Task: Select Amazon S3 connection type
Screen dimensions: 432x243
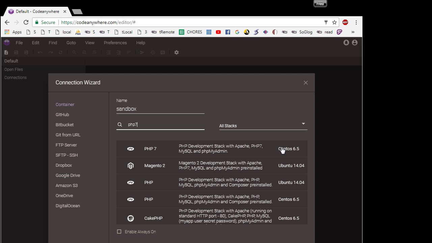Action: click(66, 186)
